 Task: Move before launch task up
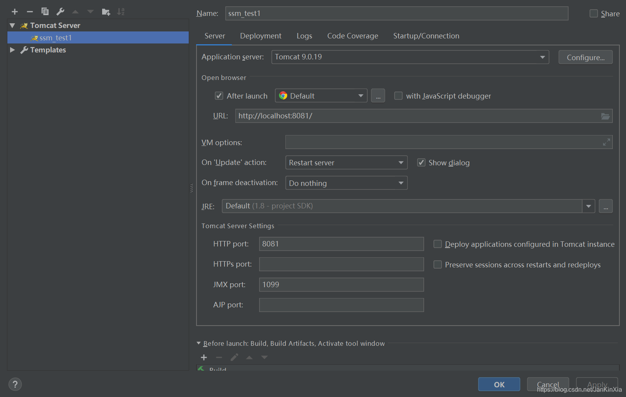(249, 357)
